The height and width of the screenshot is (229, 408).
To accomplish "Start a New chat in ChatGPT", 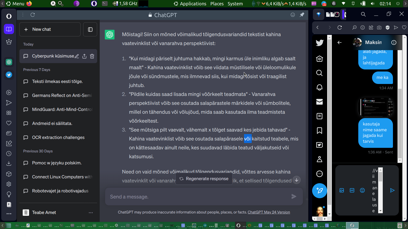I will pos(50,30).
